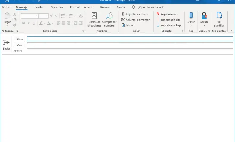235x142 pixels.
Task: Click the Dictar microphone icon
Action: (x=191, y=16)
